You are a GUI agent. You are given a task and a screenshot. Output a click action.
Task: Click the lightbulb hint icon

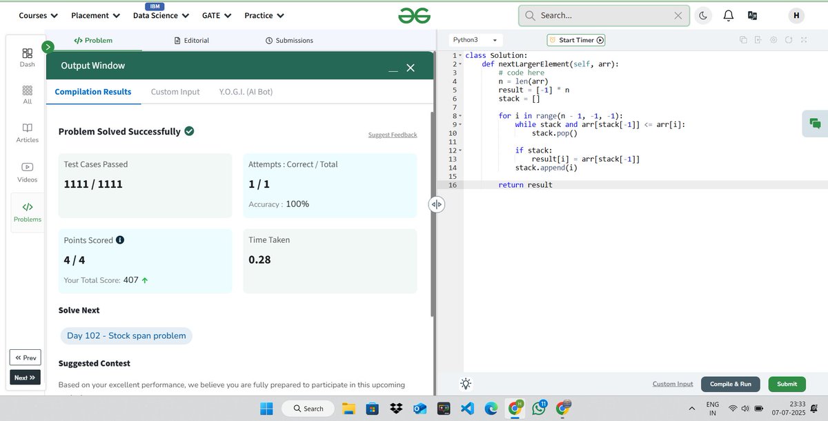pyautogui.click(x=466, y=384)
